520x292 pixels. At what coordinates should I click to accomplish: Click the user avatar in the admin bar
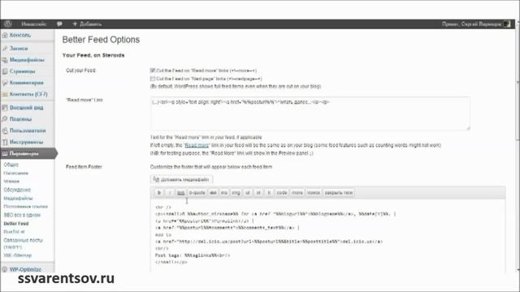(x=507, y=24)
